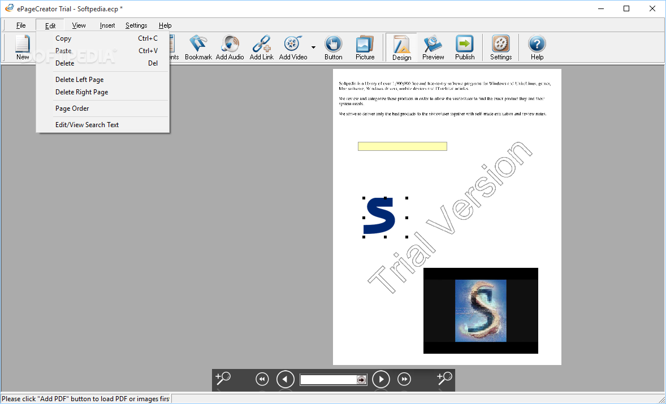This screenshot has width=666, height=404.
Task: Select the Picture tool in toolbar
Action: coord(365,47)
